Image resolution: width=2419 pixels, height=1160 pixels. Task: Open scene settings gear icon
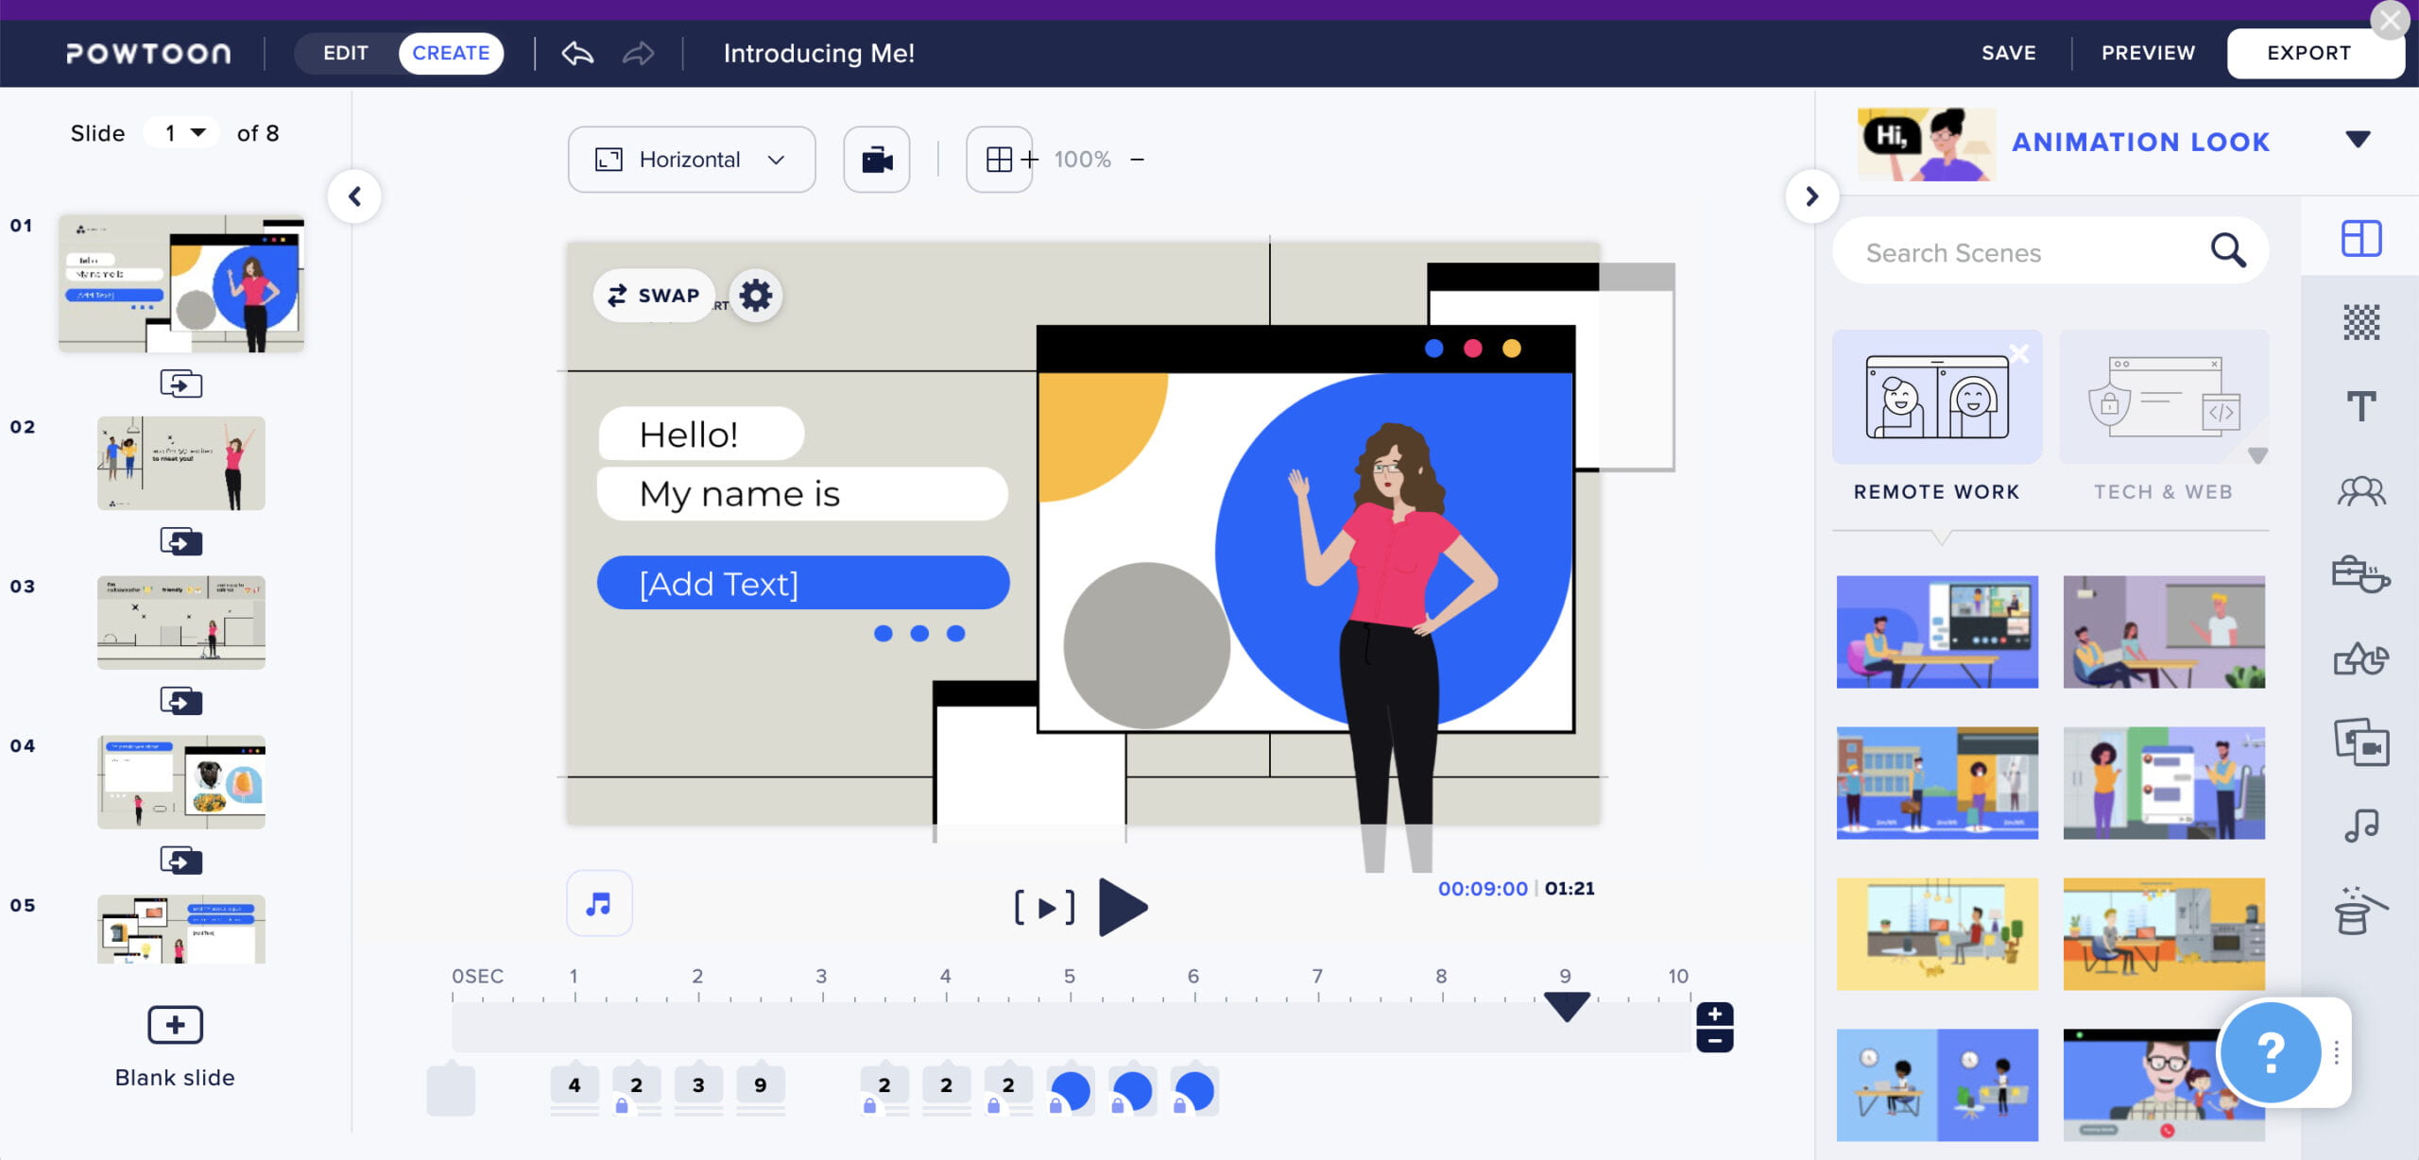point(756,296)
